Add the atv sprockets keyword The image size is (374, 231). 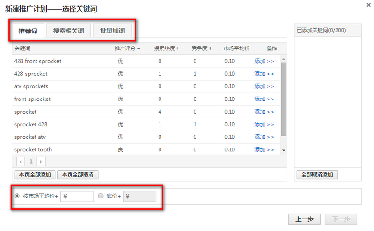264,86
